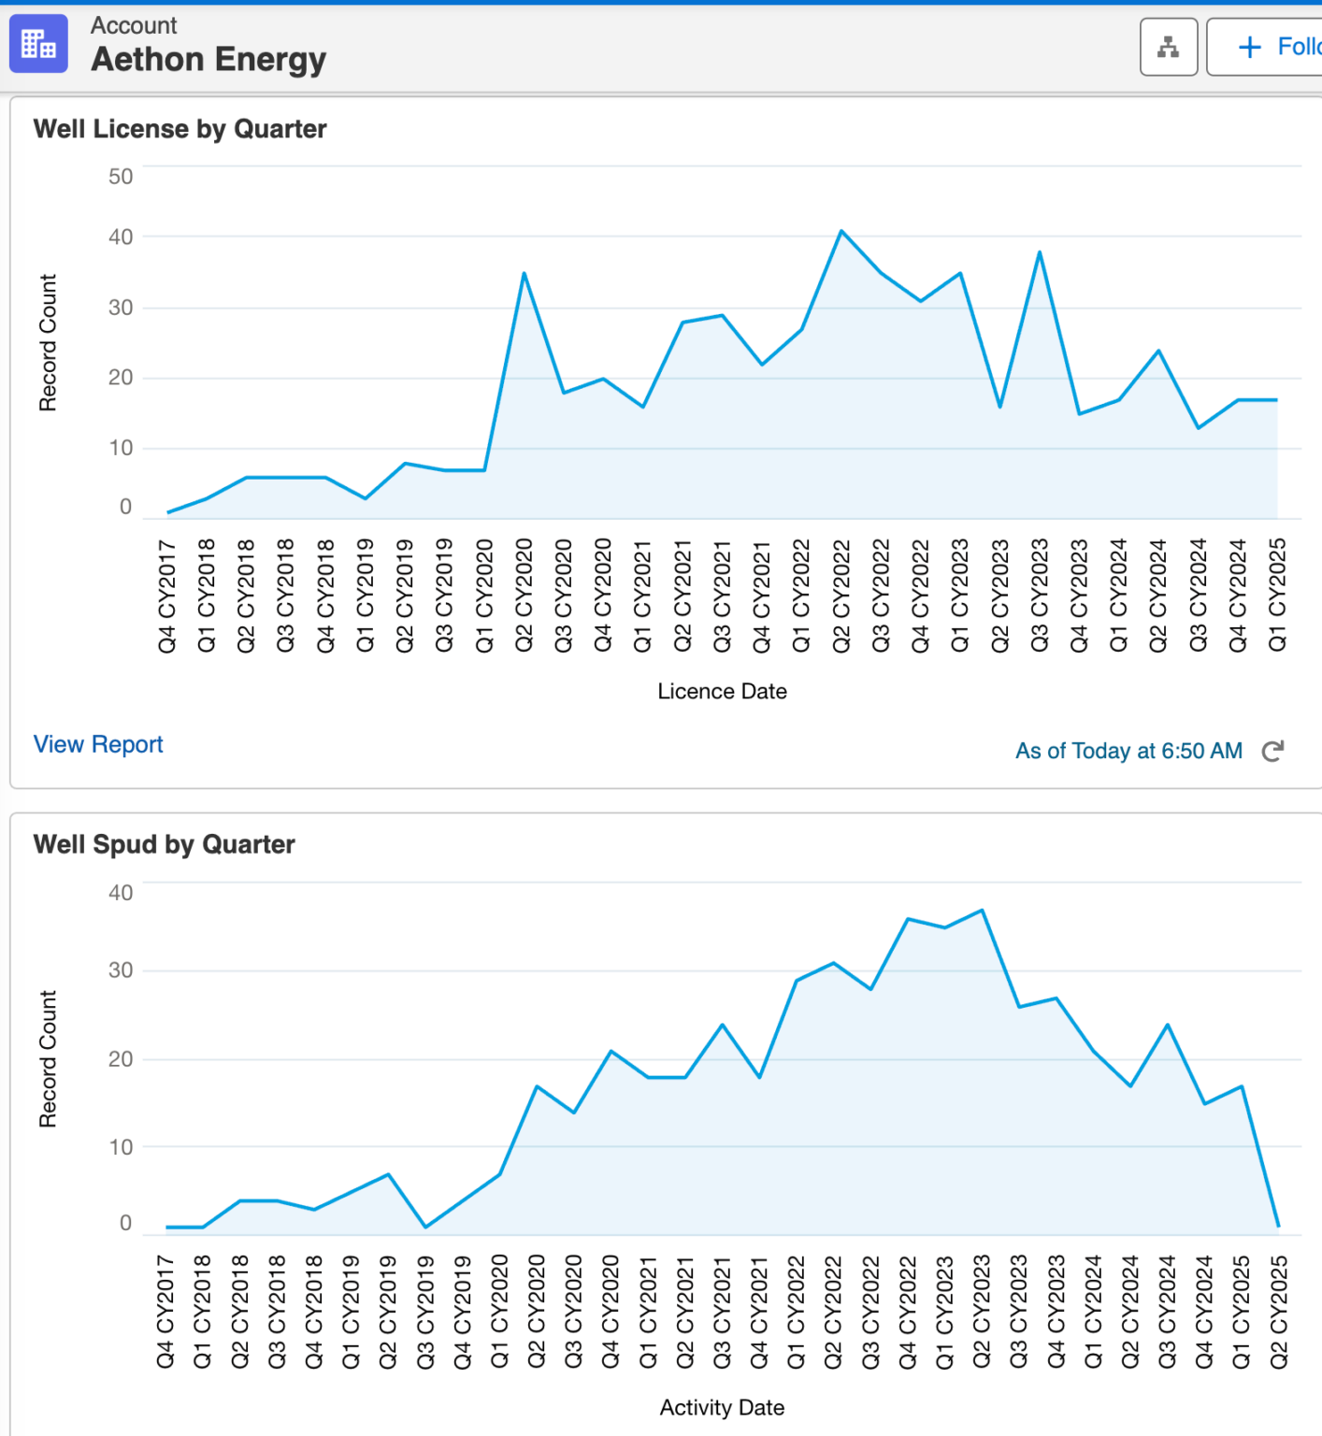Screen dimensions: 1322x1436
Task: Click the Q2 CY2025 endpoint in spud chart
Action: pos(1278,1225)
